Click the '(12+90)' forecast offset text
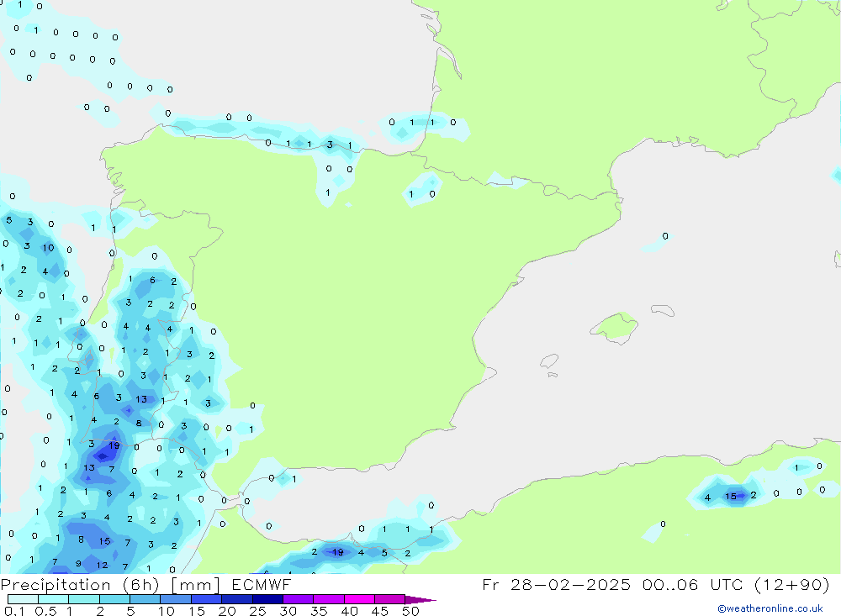 click(x=791, y=584)
